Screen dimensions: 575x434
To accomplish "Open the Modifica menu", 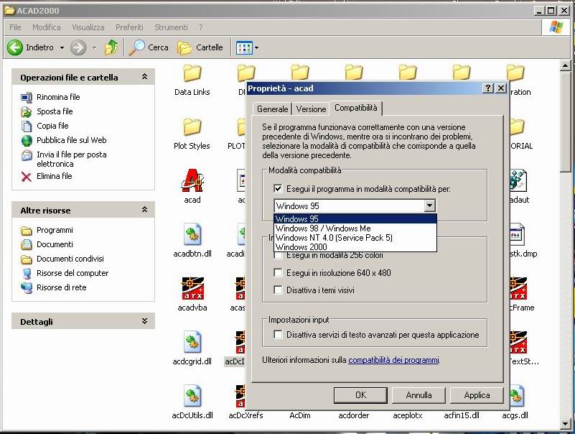I will coord(46,27).
